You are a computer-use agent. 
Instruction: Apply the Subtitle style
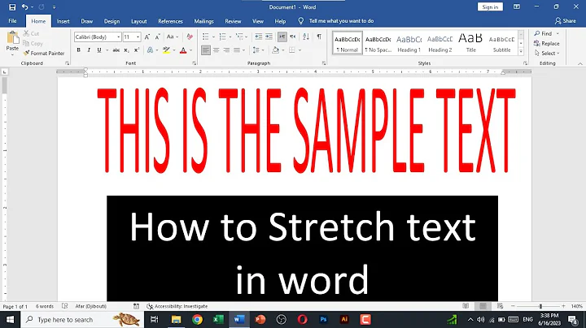pyautogui.click(x=501, y=43)
